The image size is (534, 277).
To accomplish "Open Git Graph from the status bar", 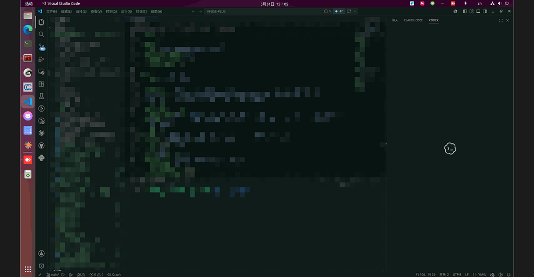I will point(114,274).
